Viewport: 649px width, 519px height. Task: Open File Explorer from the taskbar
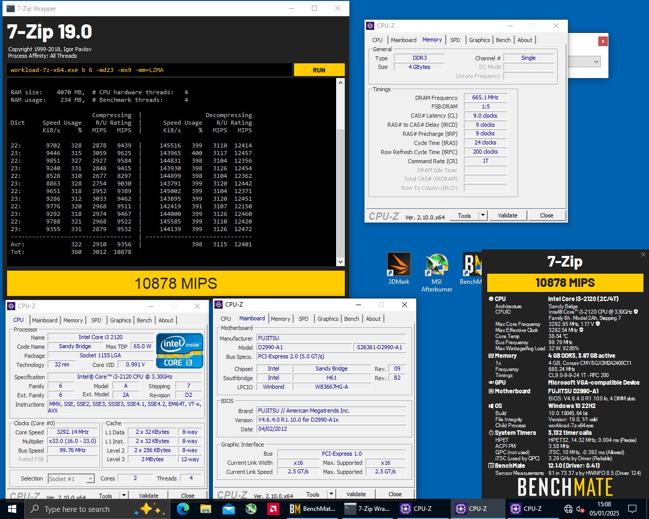pyautogui.click(x=206, y=509)
